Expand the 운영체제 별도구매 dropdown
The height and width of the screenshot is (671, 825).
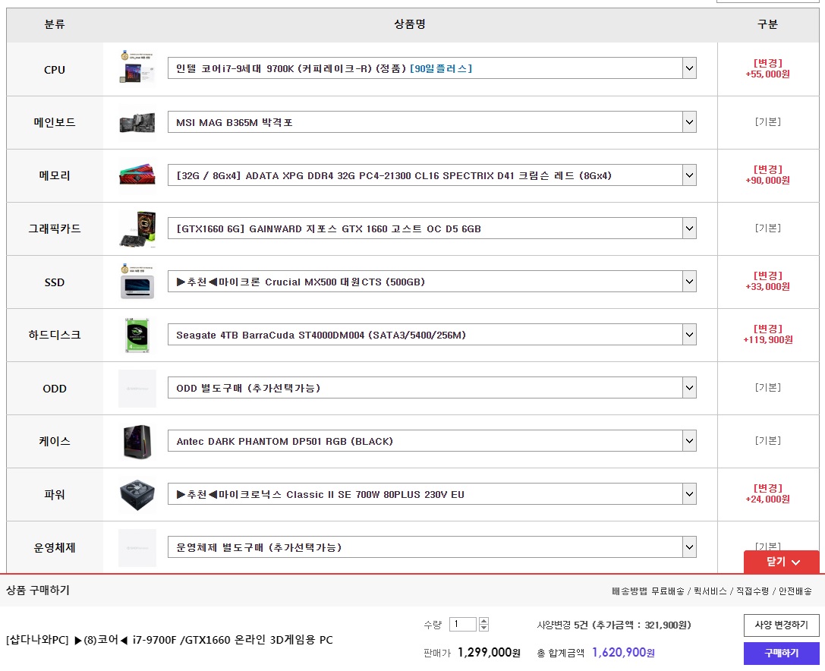click(x=432, y=547)
